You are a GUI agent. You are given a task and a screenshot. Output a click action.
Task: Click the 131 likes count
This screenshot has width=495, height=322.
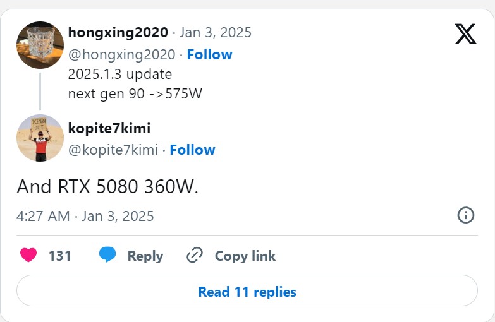[59, 256]
